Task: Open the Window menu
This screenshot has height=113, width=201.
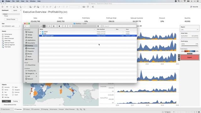Action: click(x=33, y=1)
